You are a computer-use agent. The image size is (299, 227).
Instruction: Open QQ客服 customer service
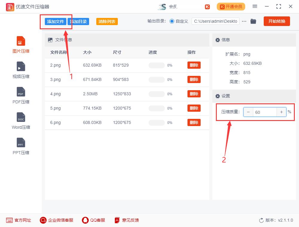(94, 220)
